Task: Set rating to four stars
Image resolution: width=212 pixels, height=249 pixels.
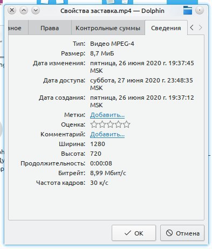Action: [x=118, y=124]
